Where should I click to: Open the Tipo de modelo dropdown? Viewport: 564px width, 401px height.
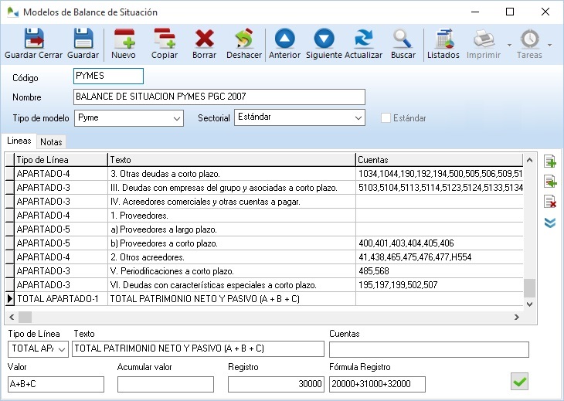click(177, 118)
